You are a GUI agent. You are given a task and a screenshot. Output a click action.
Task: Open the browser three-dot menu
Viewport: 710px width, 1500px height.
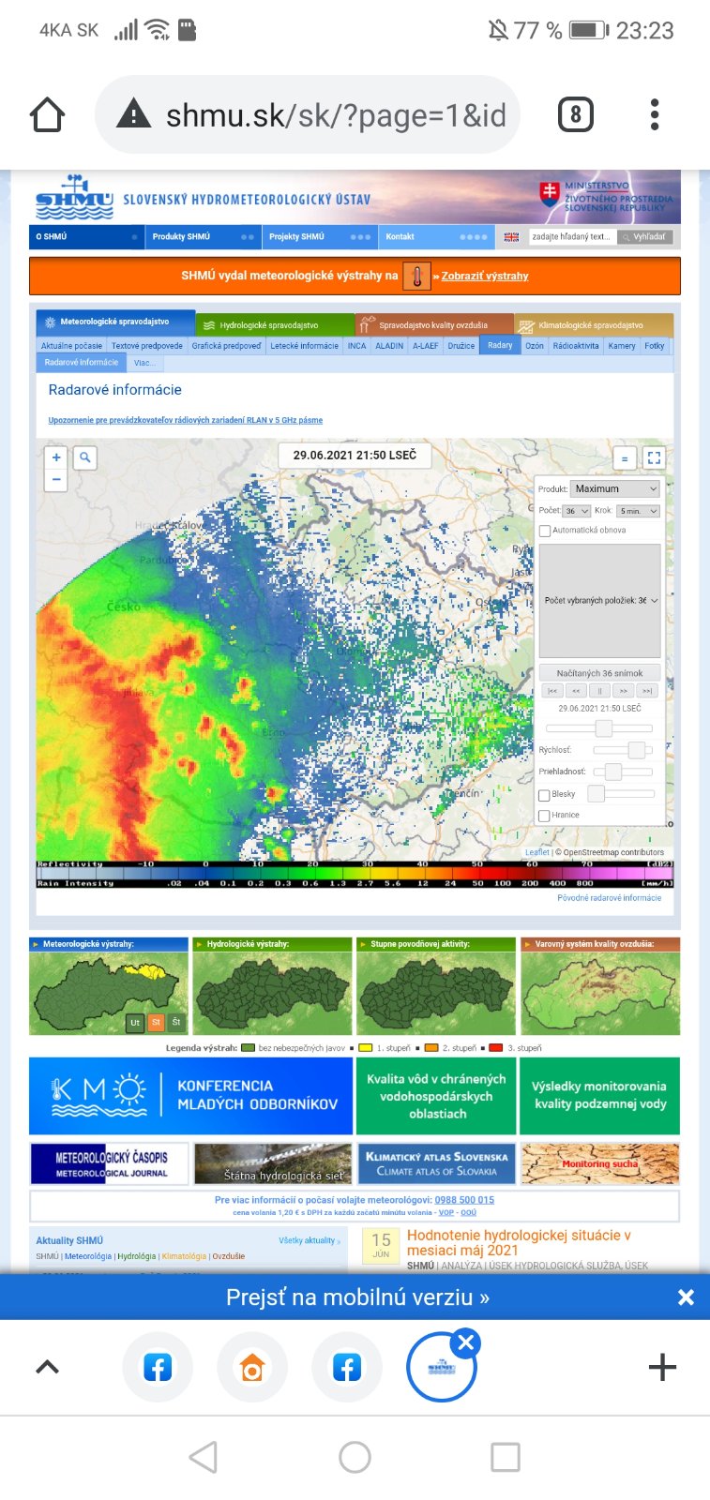tap(654, 114)
